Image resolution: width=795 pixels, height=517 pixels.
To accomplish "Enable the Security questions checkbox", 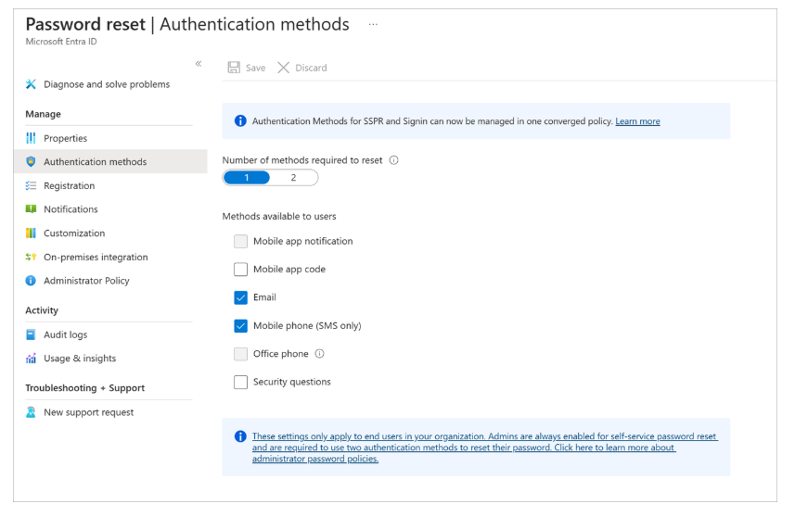I will (x=241, y=382).
